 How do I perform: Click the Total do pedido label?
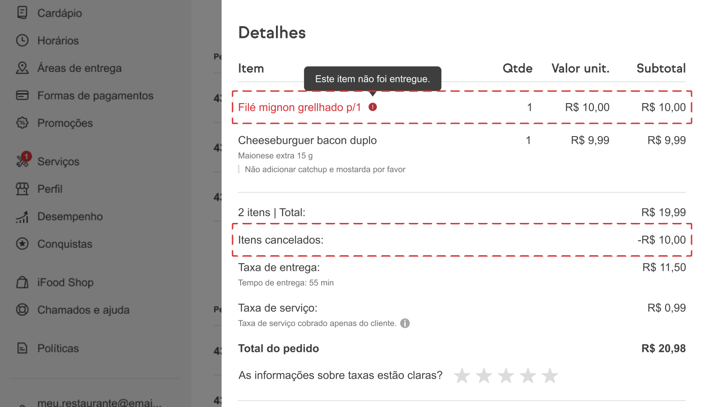[x=279, y=348]
